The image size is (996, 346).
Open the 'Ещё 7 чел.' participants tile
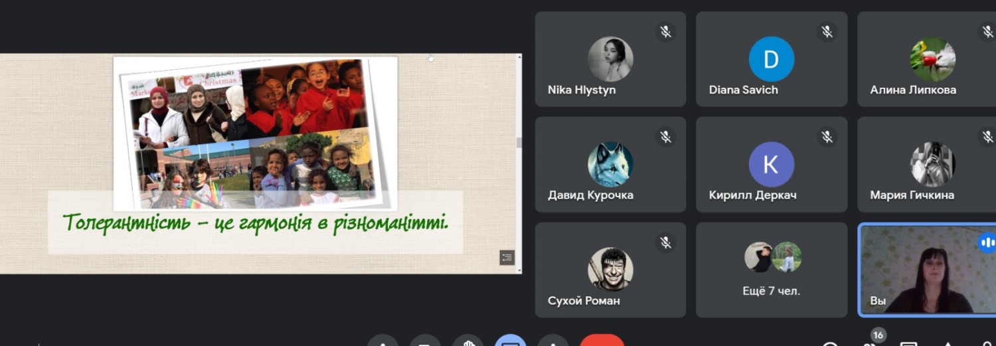point(772,270)
